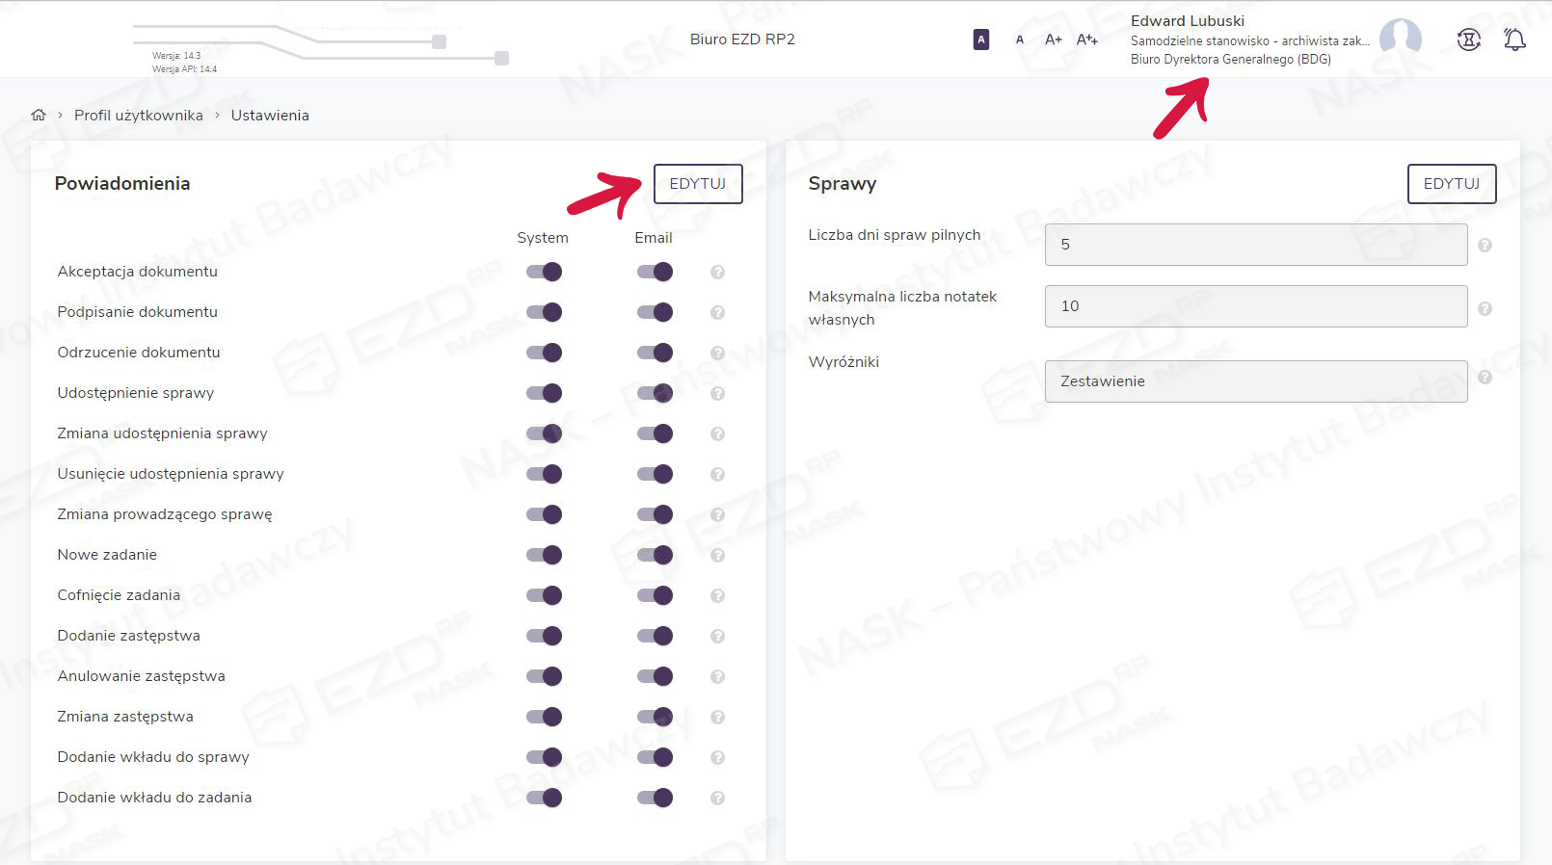Open the notifications bell

1514,39
